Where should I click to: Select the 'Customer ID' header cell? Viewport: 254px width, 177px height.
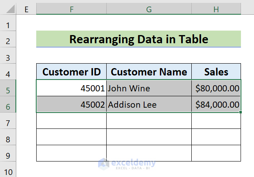coord(71,72)
